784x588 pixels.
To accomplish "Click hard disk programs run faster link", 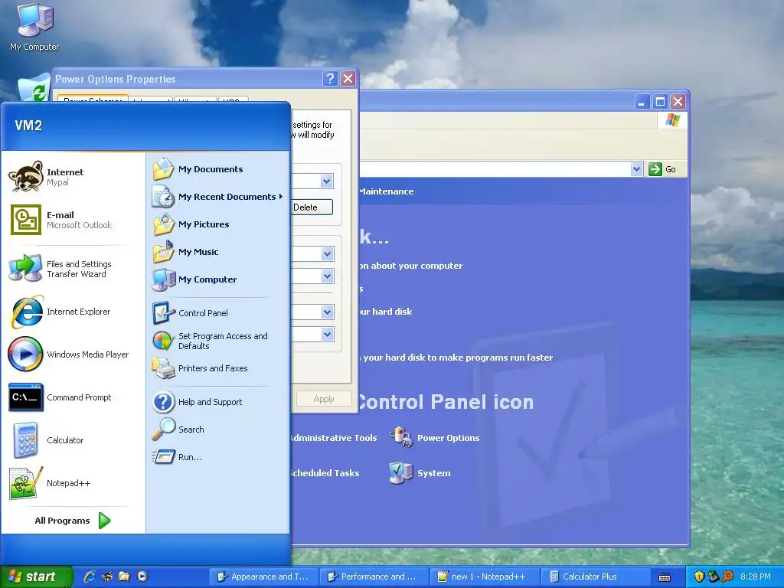I will (456, 358).
